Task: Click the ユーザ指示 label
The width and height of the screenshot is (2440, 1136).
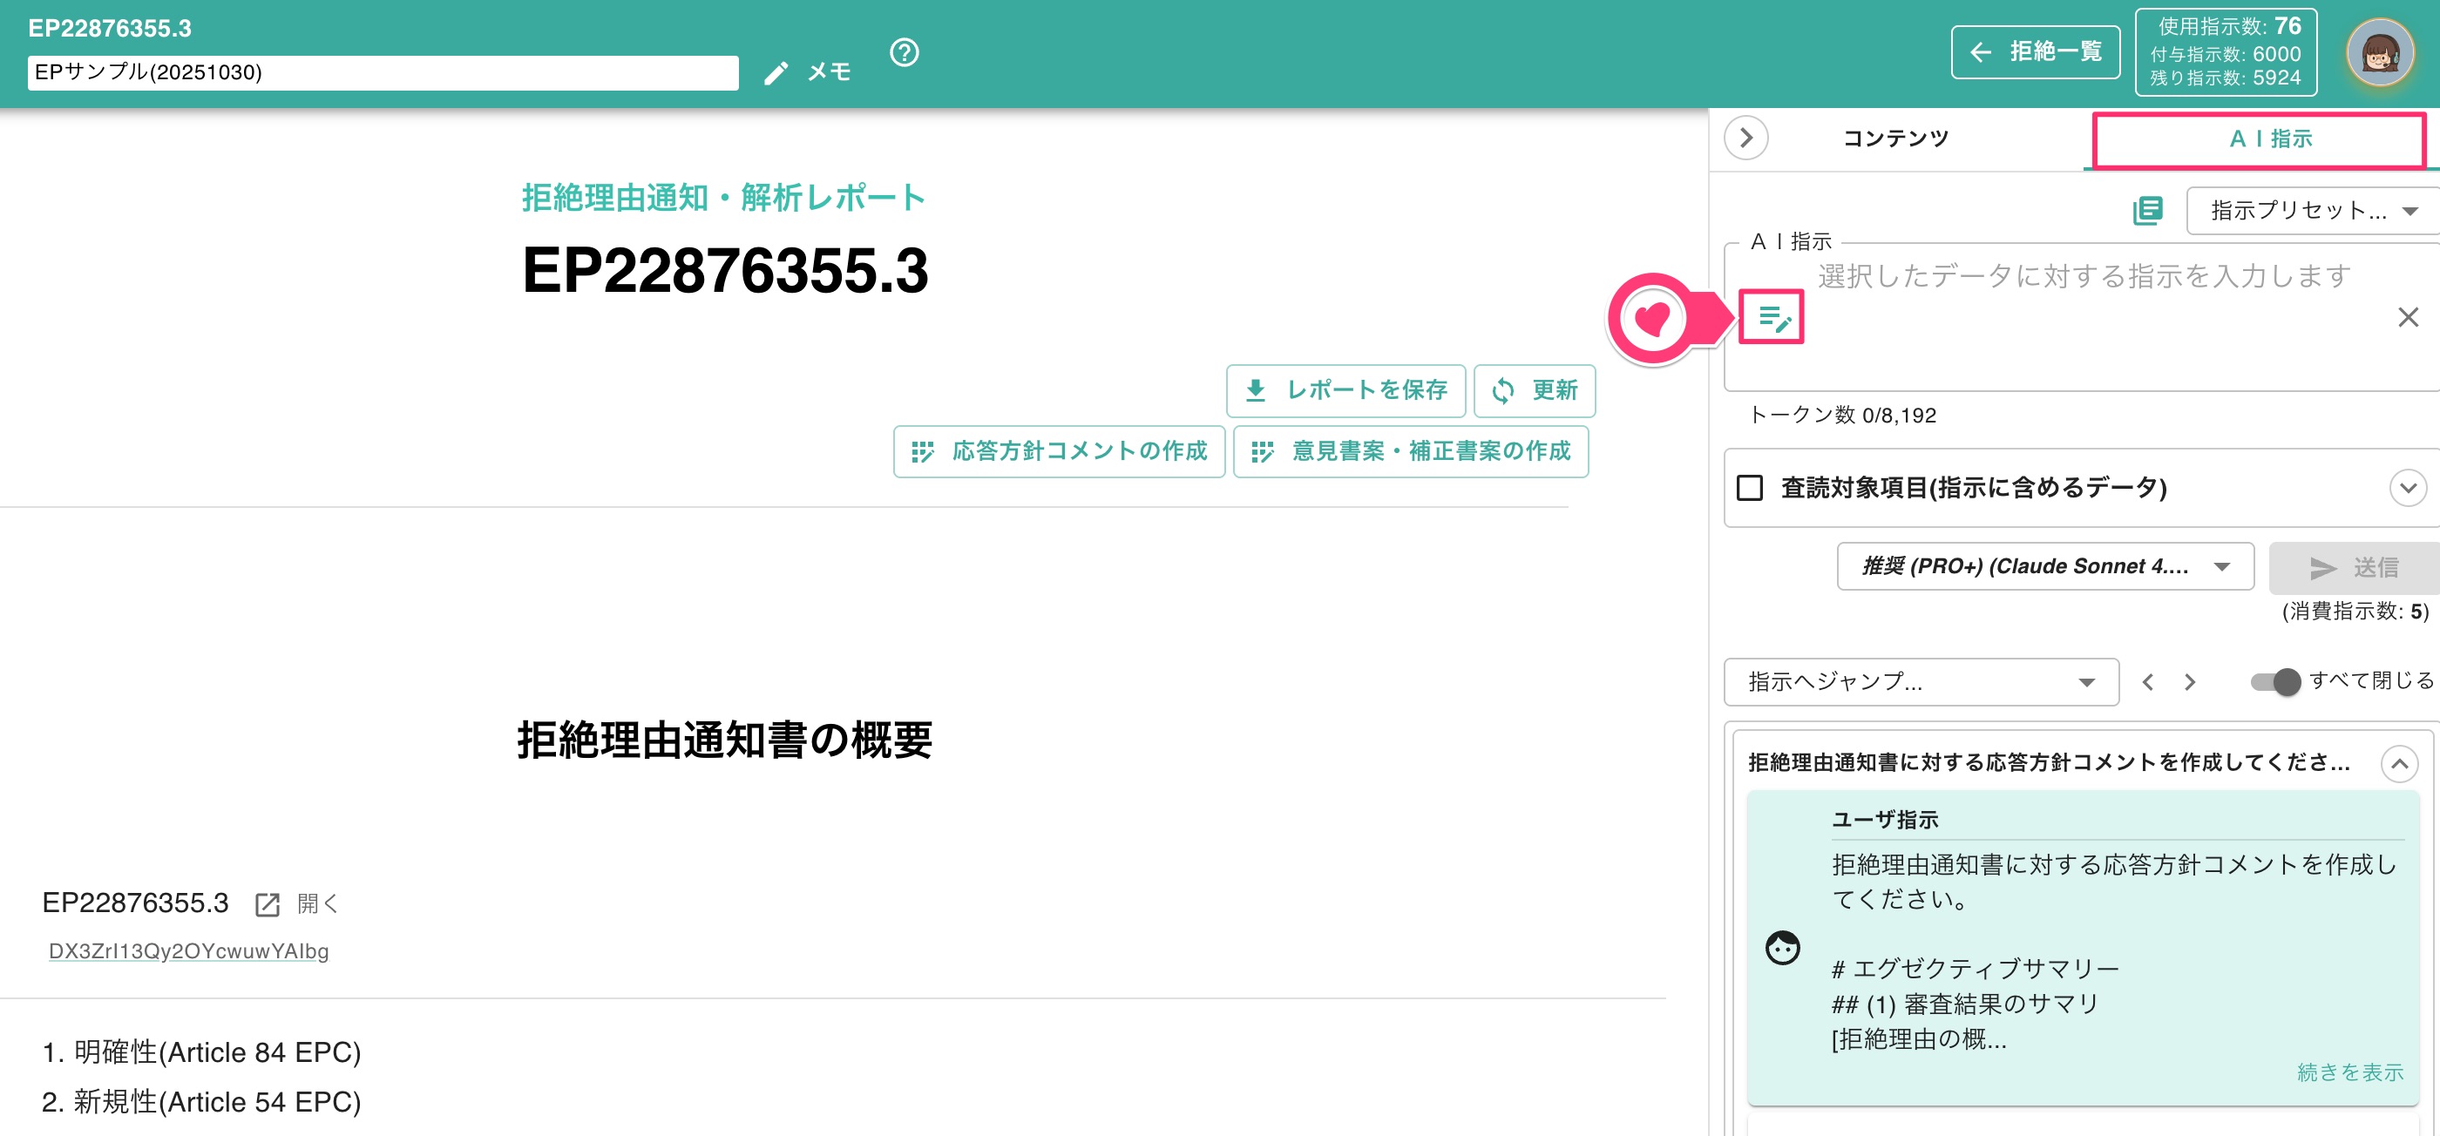Action: 1885,820
